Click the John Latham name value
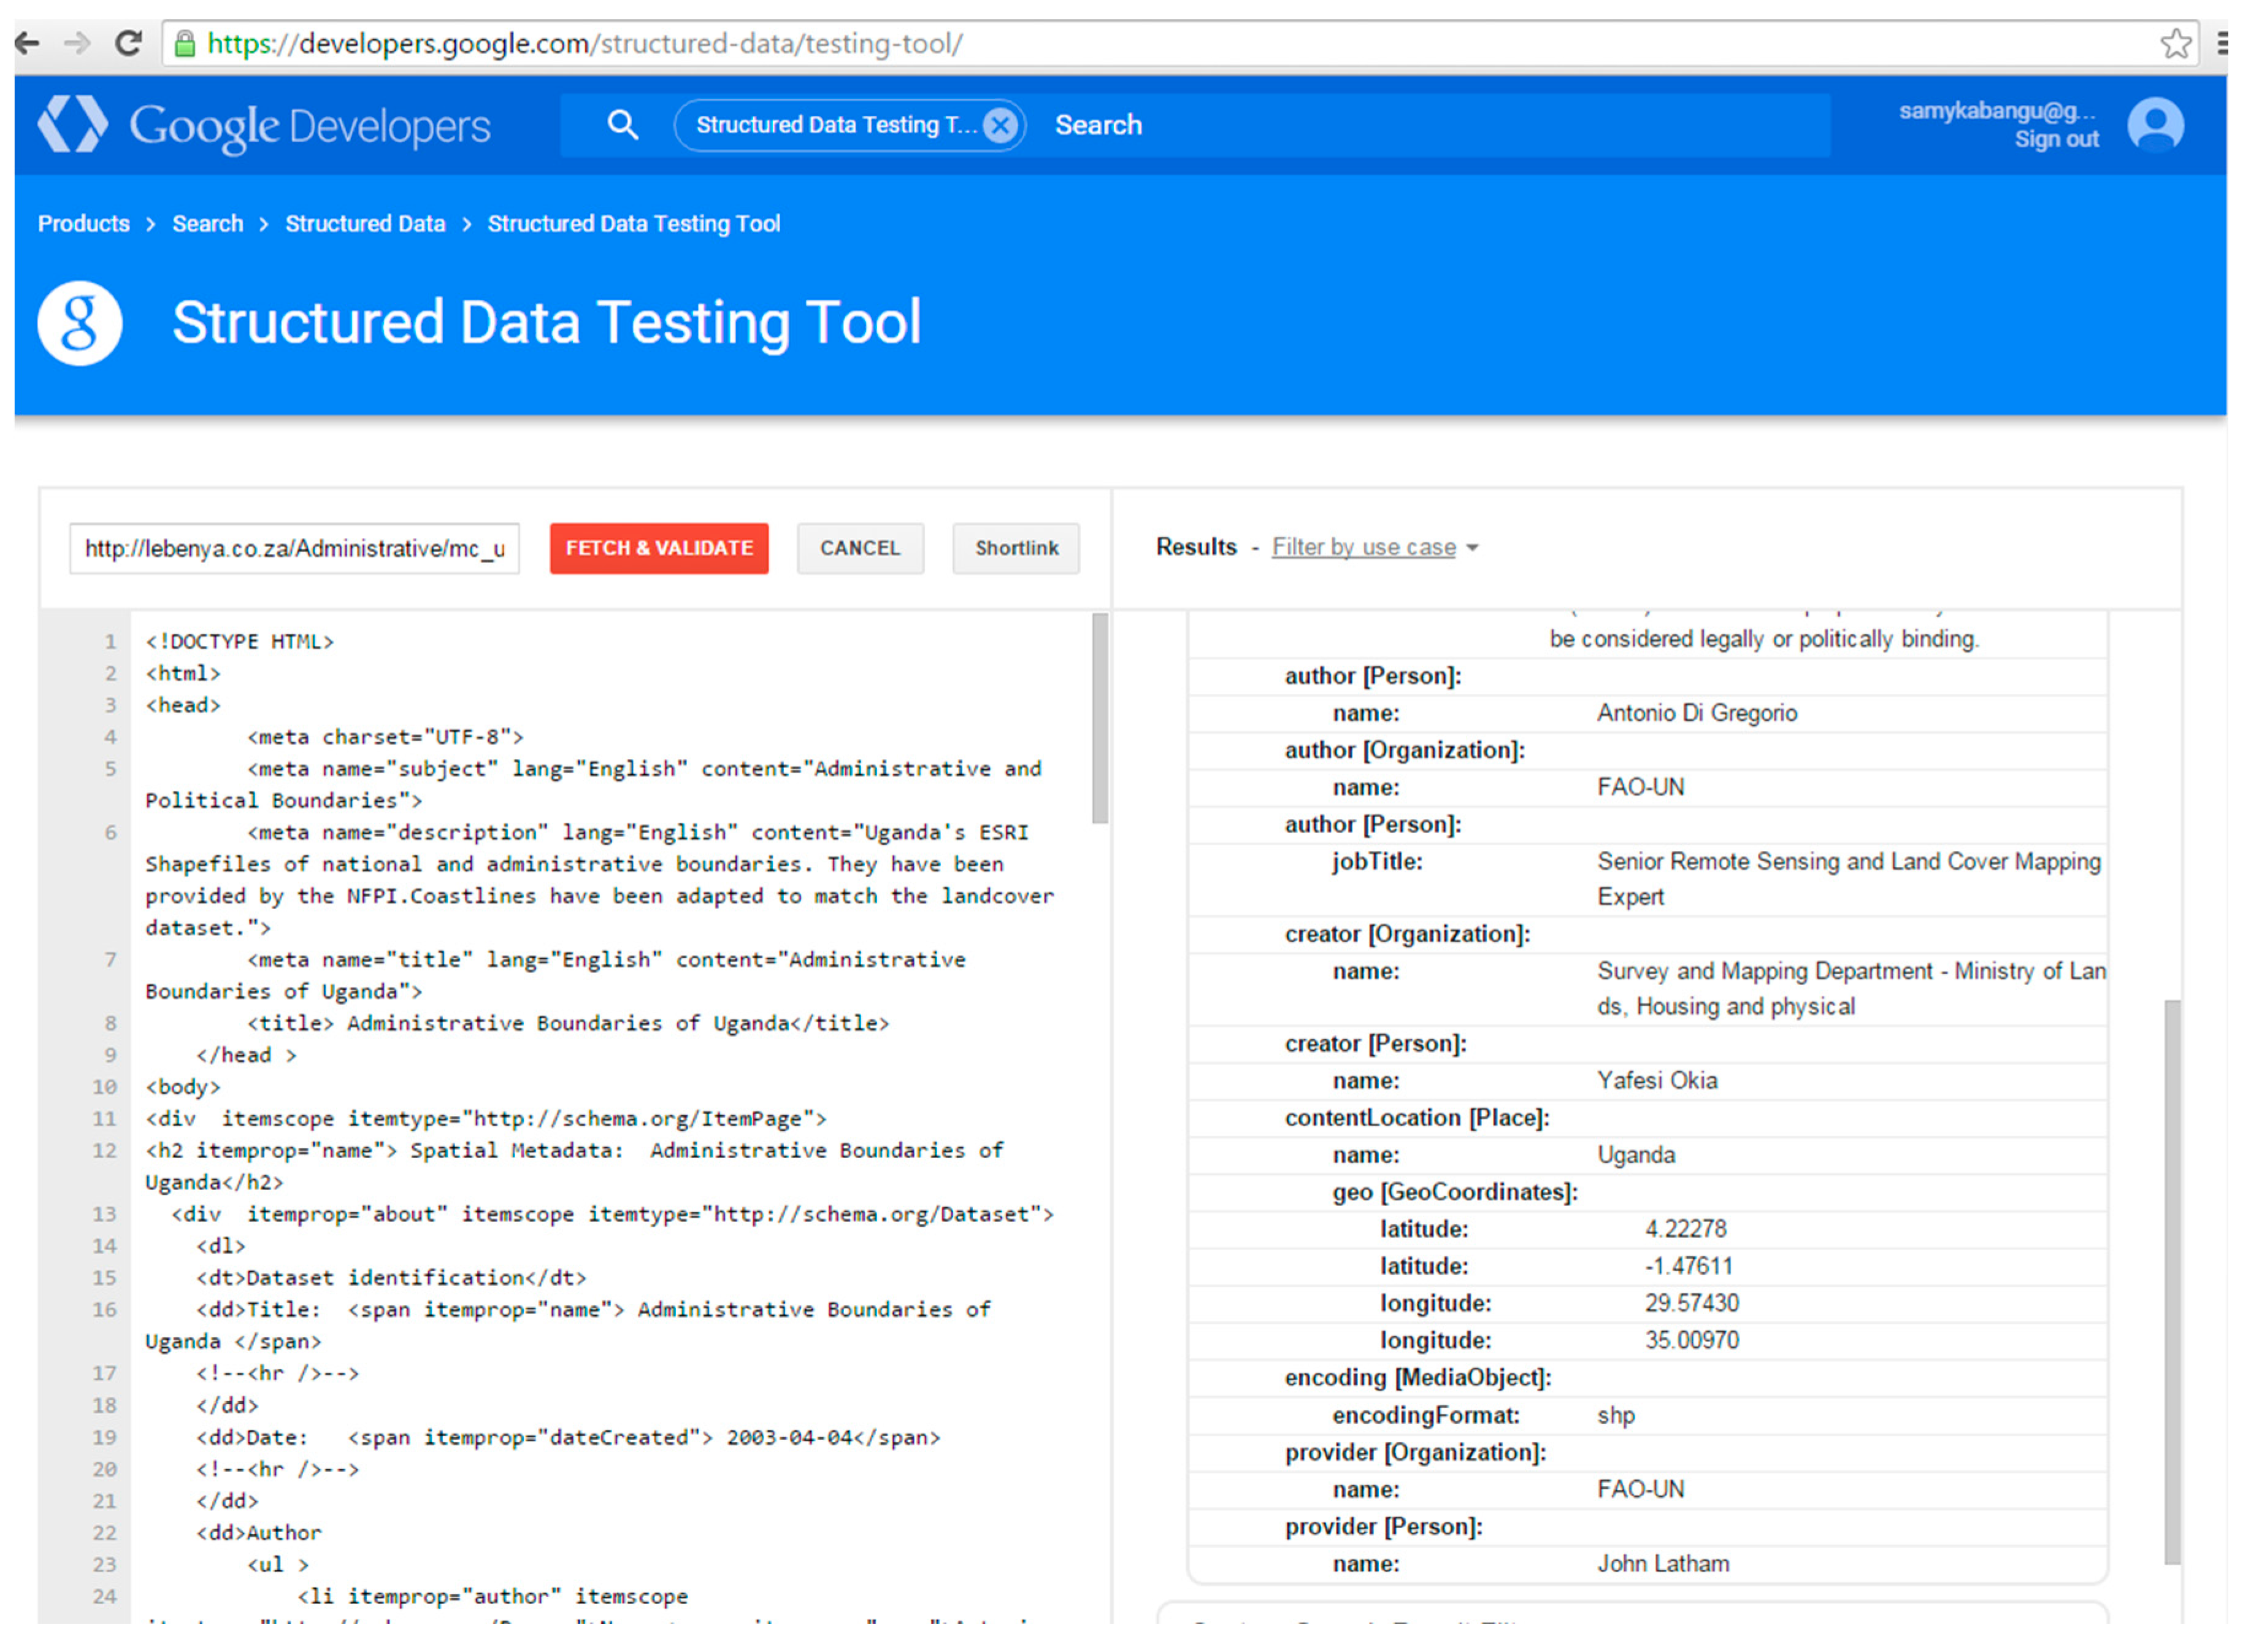This screenshot has width=2251, height=1652. click(x=1663, y=1564)
